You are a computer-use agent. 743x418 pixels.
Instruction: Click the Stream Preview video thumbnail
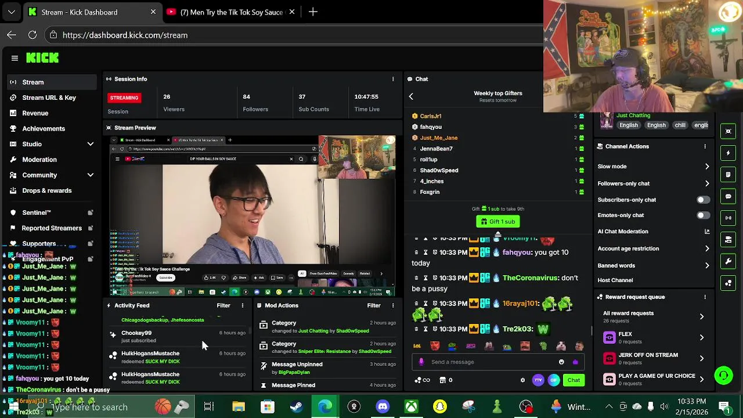[253, 216]
